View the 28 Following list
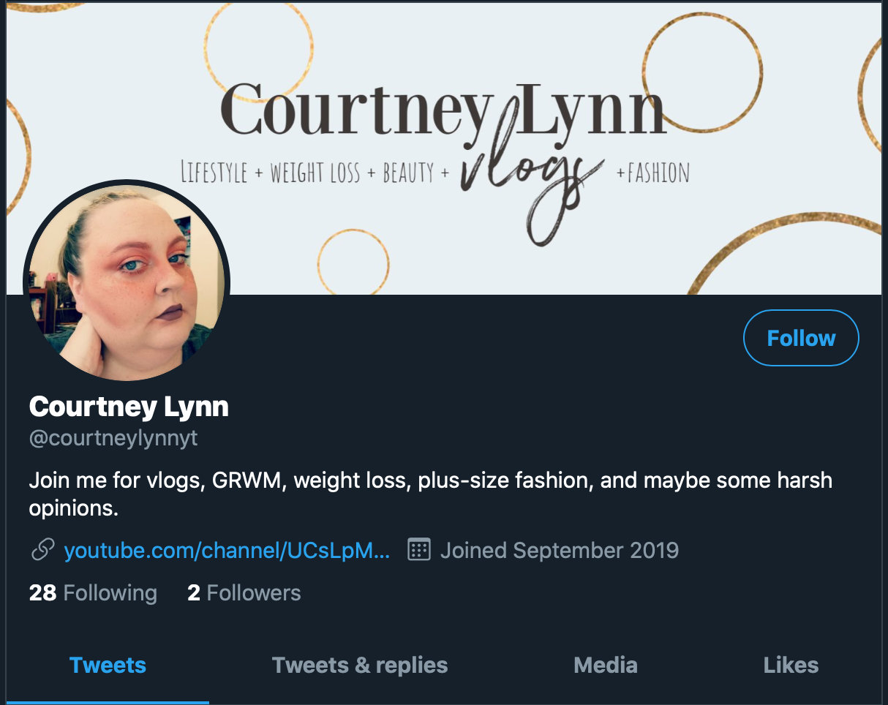The height and width of the screenshot is (705, 888). pyautogui.click(x=93, y=592)
